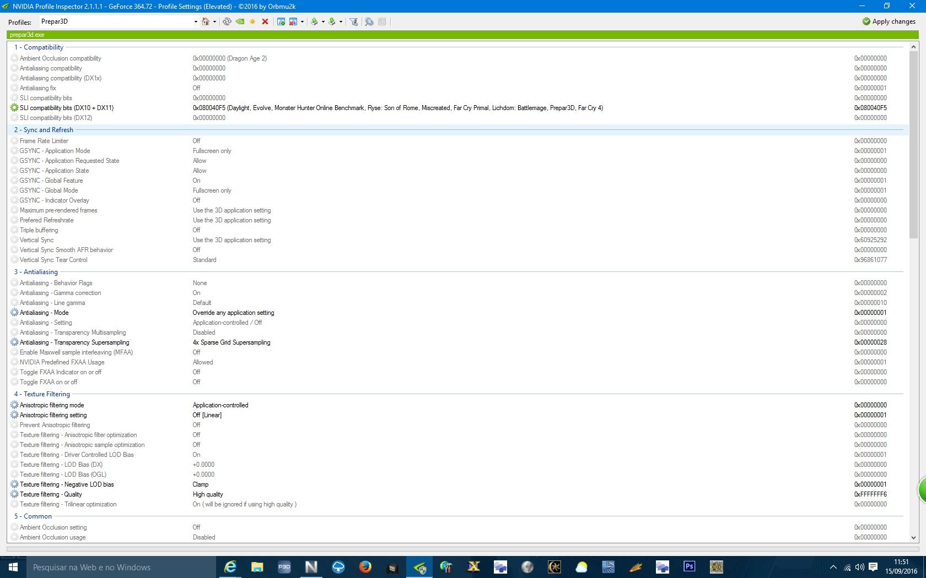
Task: Select the 'Ambient Occlusion compatibility' row
Action: [x=457, y=58]
